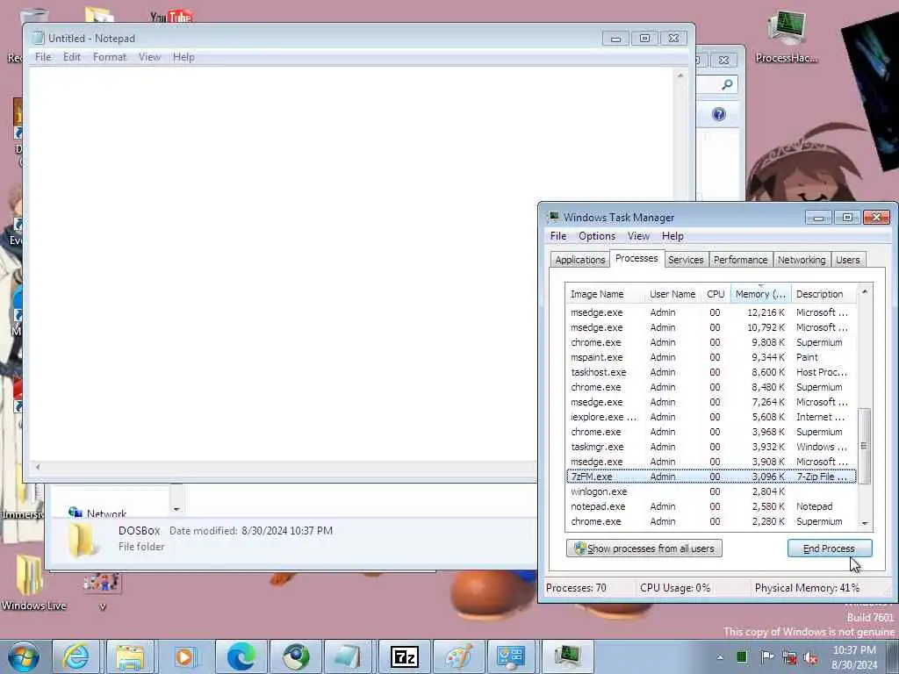Click Show processes from all users
899x674 pixels.
tap(644, 549)
